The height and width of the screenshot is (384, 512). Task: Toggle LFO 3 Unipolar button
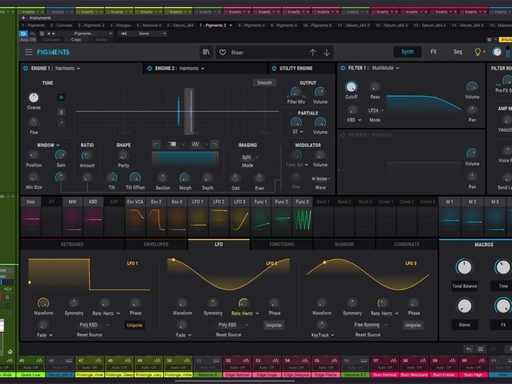tap(413, 325)
